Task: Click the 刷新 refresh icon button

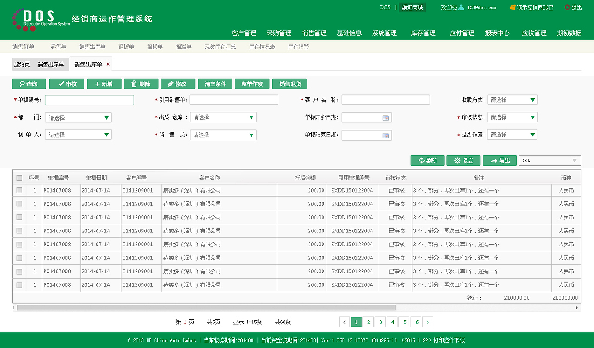Action: click(x=420, y=160)
